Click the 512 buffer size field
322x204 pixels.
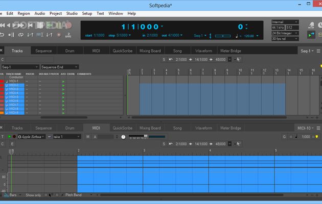pos(292,28)
